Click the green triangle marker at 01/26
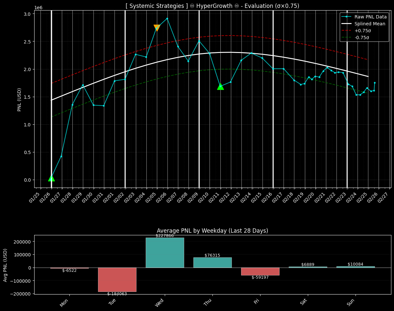 51,178
